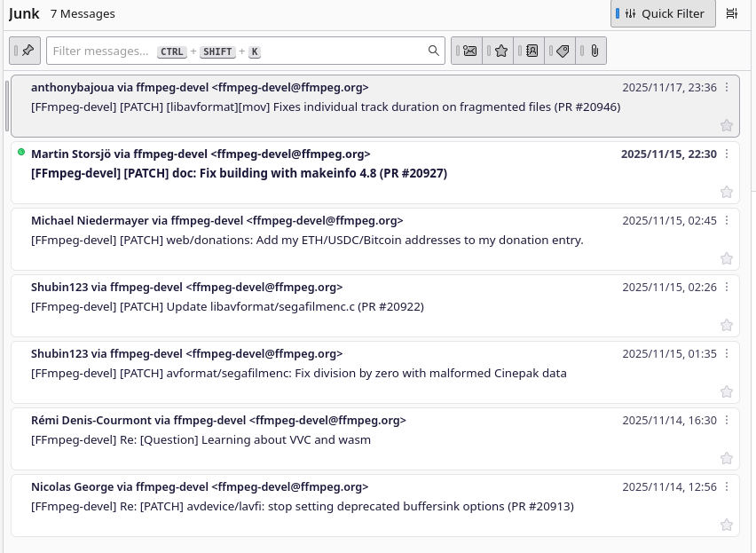Open more options for Martin Storsjö message
The width and height of the screenshot is (756, 553).
point(727,154)
